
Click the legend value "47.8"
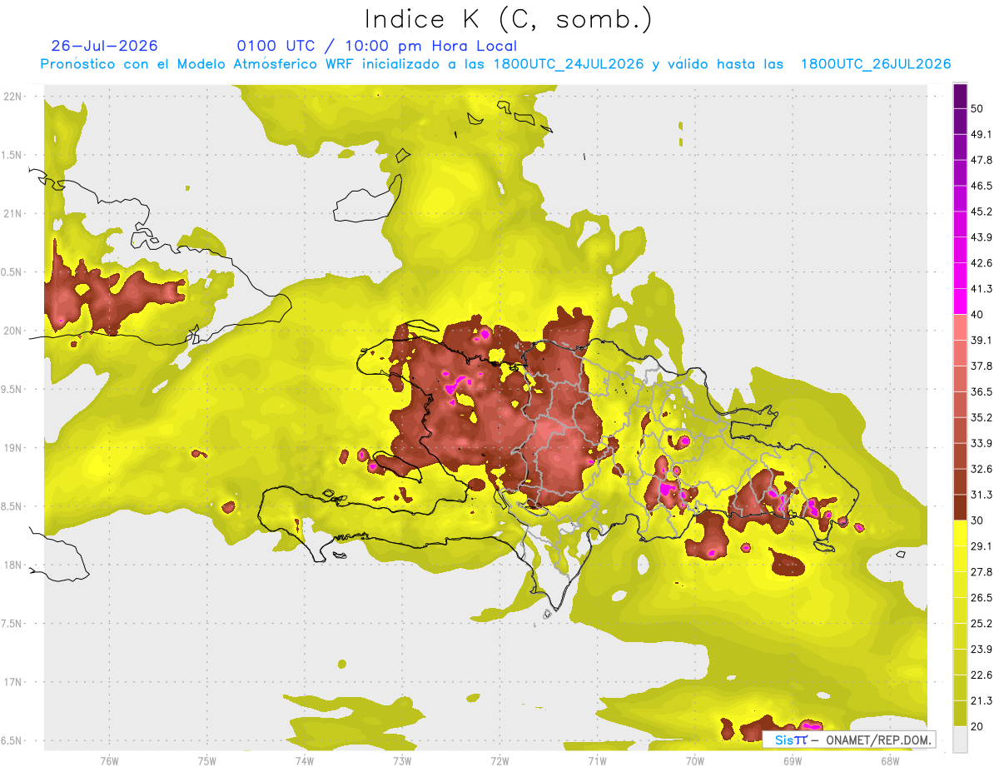click(x=982, y=160)
